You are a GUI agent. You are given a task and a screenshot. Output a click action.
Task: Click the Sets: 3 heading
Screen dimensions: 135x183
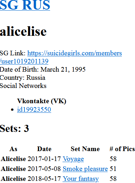15,128
